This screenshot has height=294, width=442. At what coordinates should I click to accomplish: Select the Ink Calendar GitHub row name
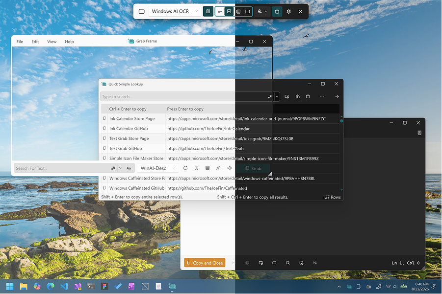click(x=129, y=129)
